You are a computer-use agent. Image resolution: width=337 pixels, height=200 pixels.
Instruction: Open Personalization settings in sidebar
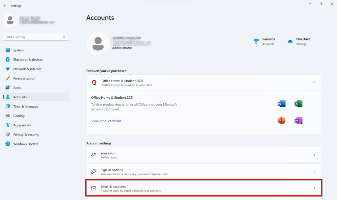(24, 78)
